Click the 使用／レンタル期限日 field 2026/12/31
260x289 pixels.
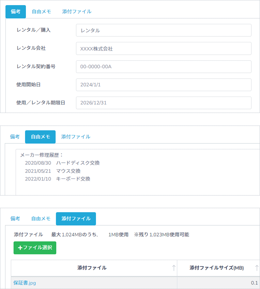tap(164, 103)
